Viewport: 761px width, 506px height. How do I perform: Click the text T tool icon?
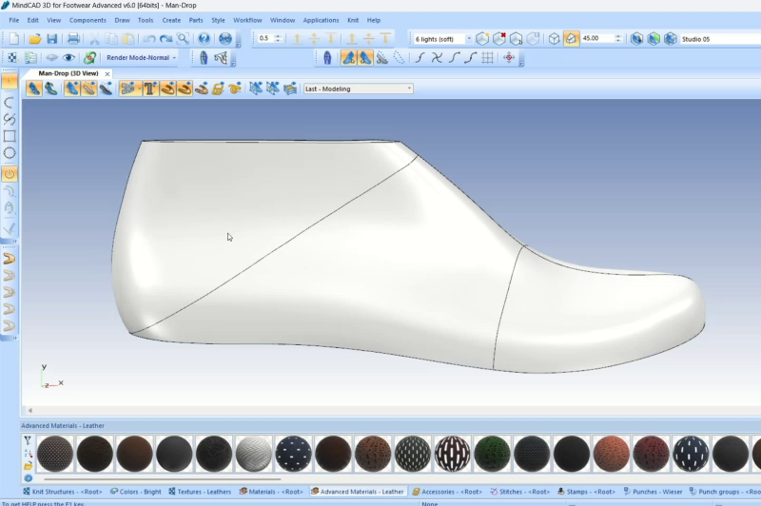click(150, 88)
